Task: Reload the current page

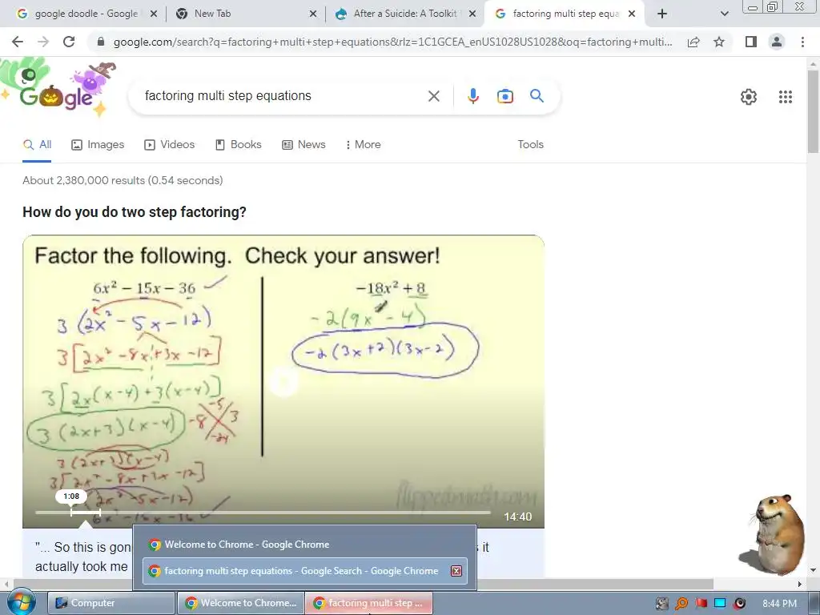Action: click(x=69, y=42)
